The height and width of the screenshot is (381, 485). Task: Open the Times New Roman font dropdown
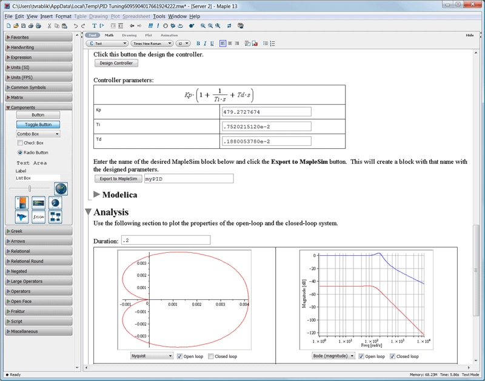click(x=152, y=44)
